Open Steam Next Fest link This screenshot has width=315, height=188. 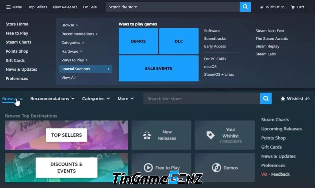point(270,31)
